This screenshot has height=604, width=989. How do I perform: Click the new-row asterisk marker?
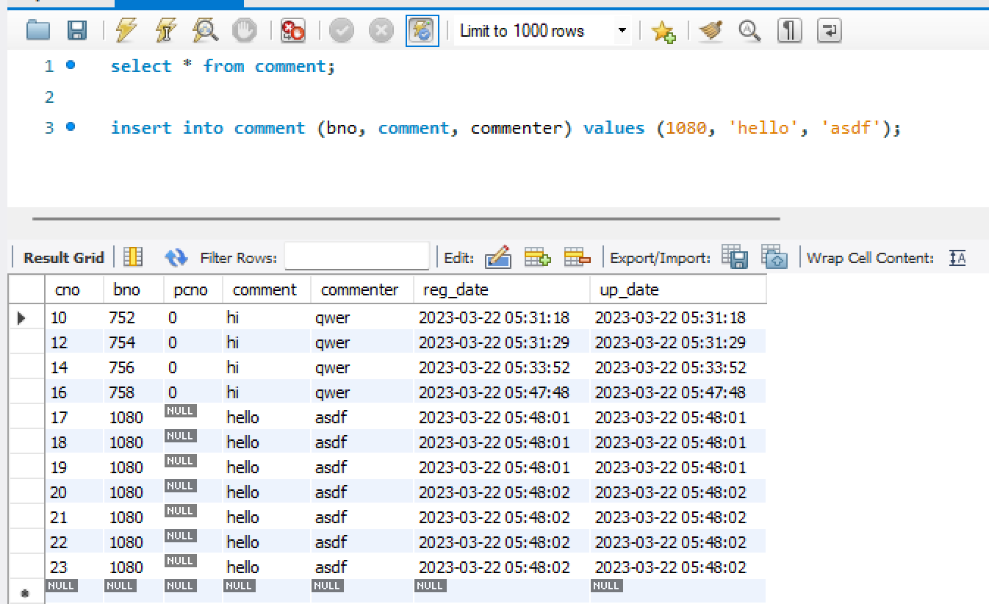pyautogui.click(x=26, y=592)
